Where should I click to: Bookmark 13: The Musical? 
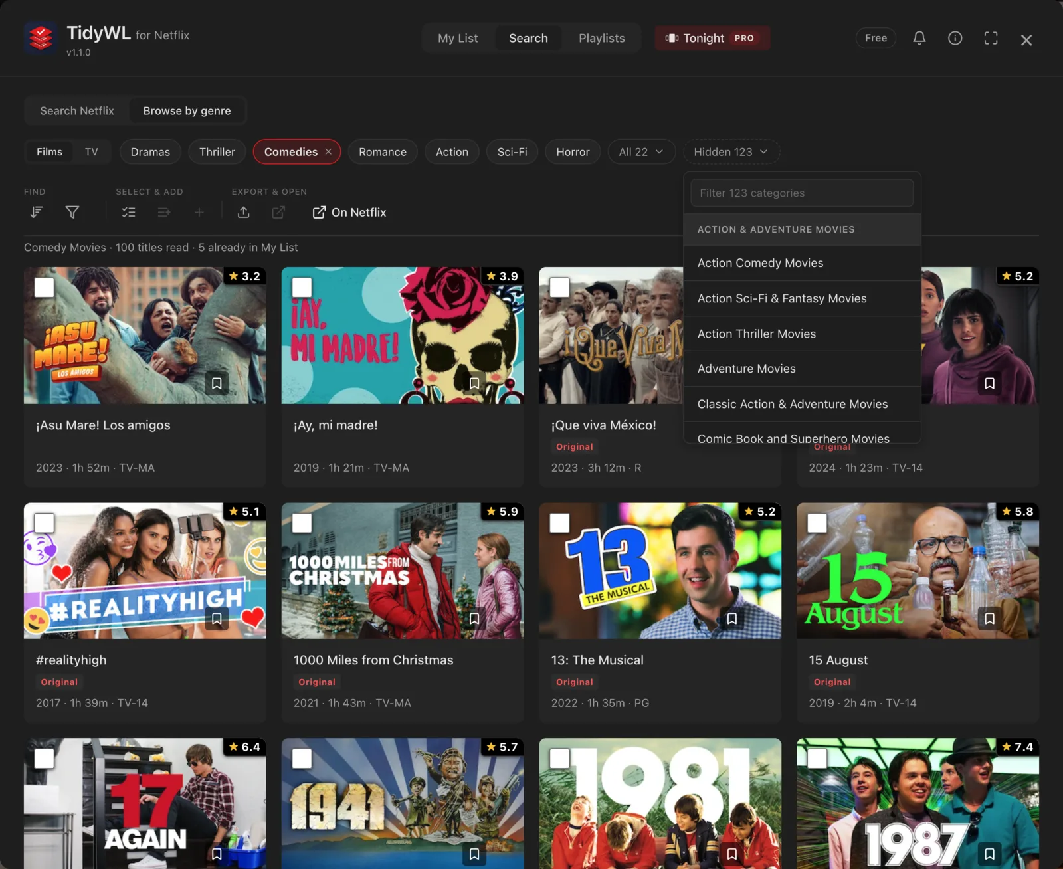(x=732, y=619)
